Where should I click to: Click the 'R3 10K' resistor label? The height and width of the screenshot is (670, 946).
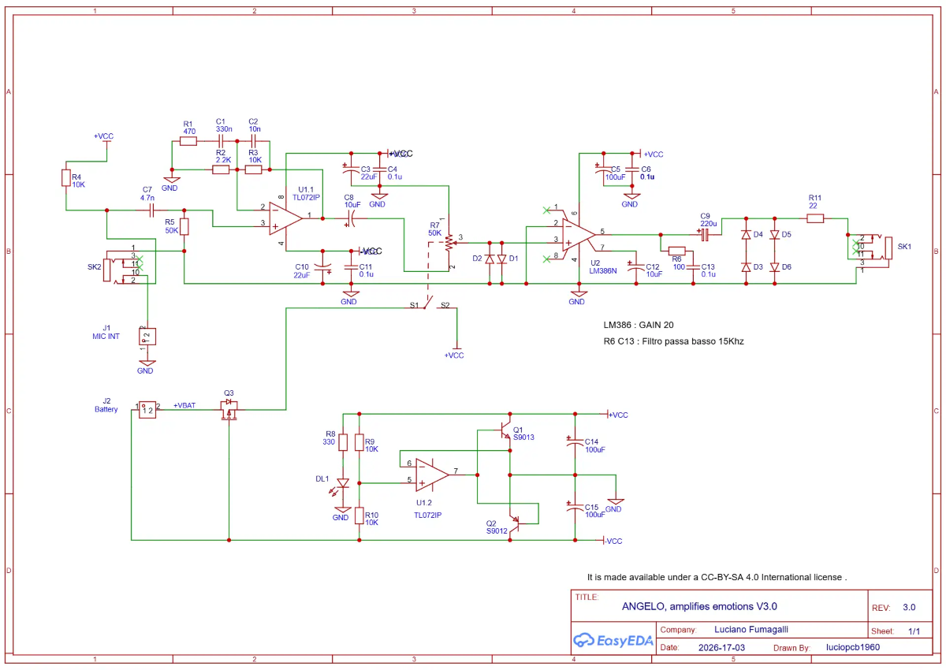click(x=255, y=156)
